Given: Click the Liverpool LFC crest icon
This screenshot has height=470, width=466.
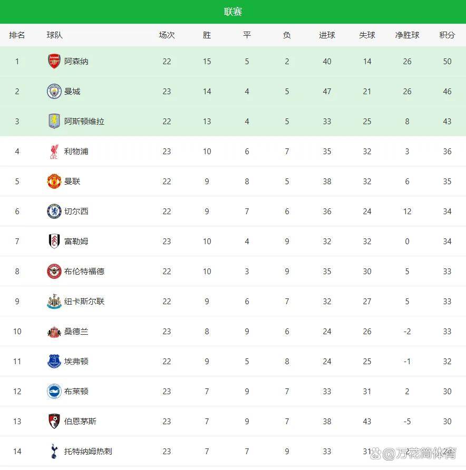Looking at the screenshot, I should [54, 152].
